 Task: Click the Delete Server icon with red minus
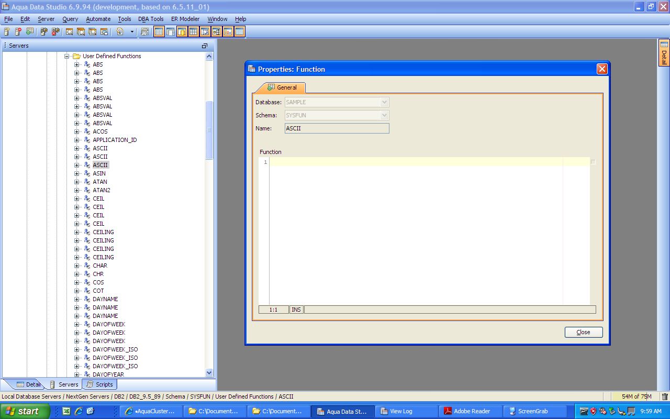coord(18,32)
